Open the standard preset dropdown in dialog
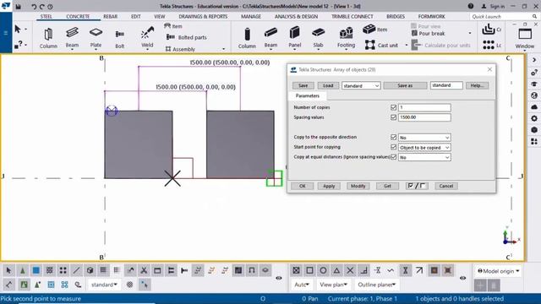Screen dimensions: 541x304 point(361,85)
